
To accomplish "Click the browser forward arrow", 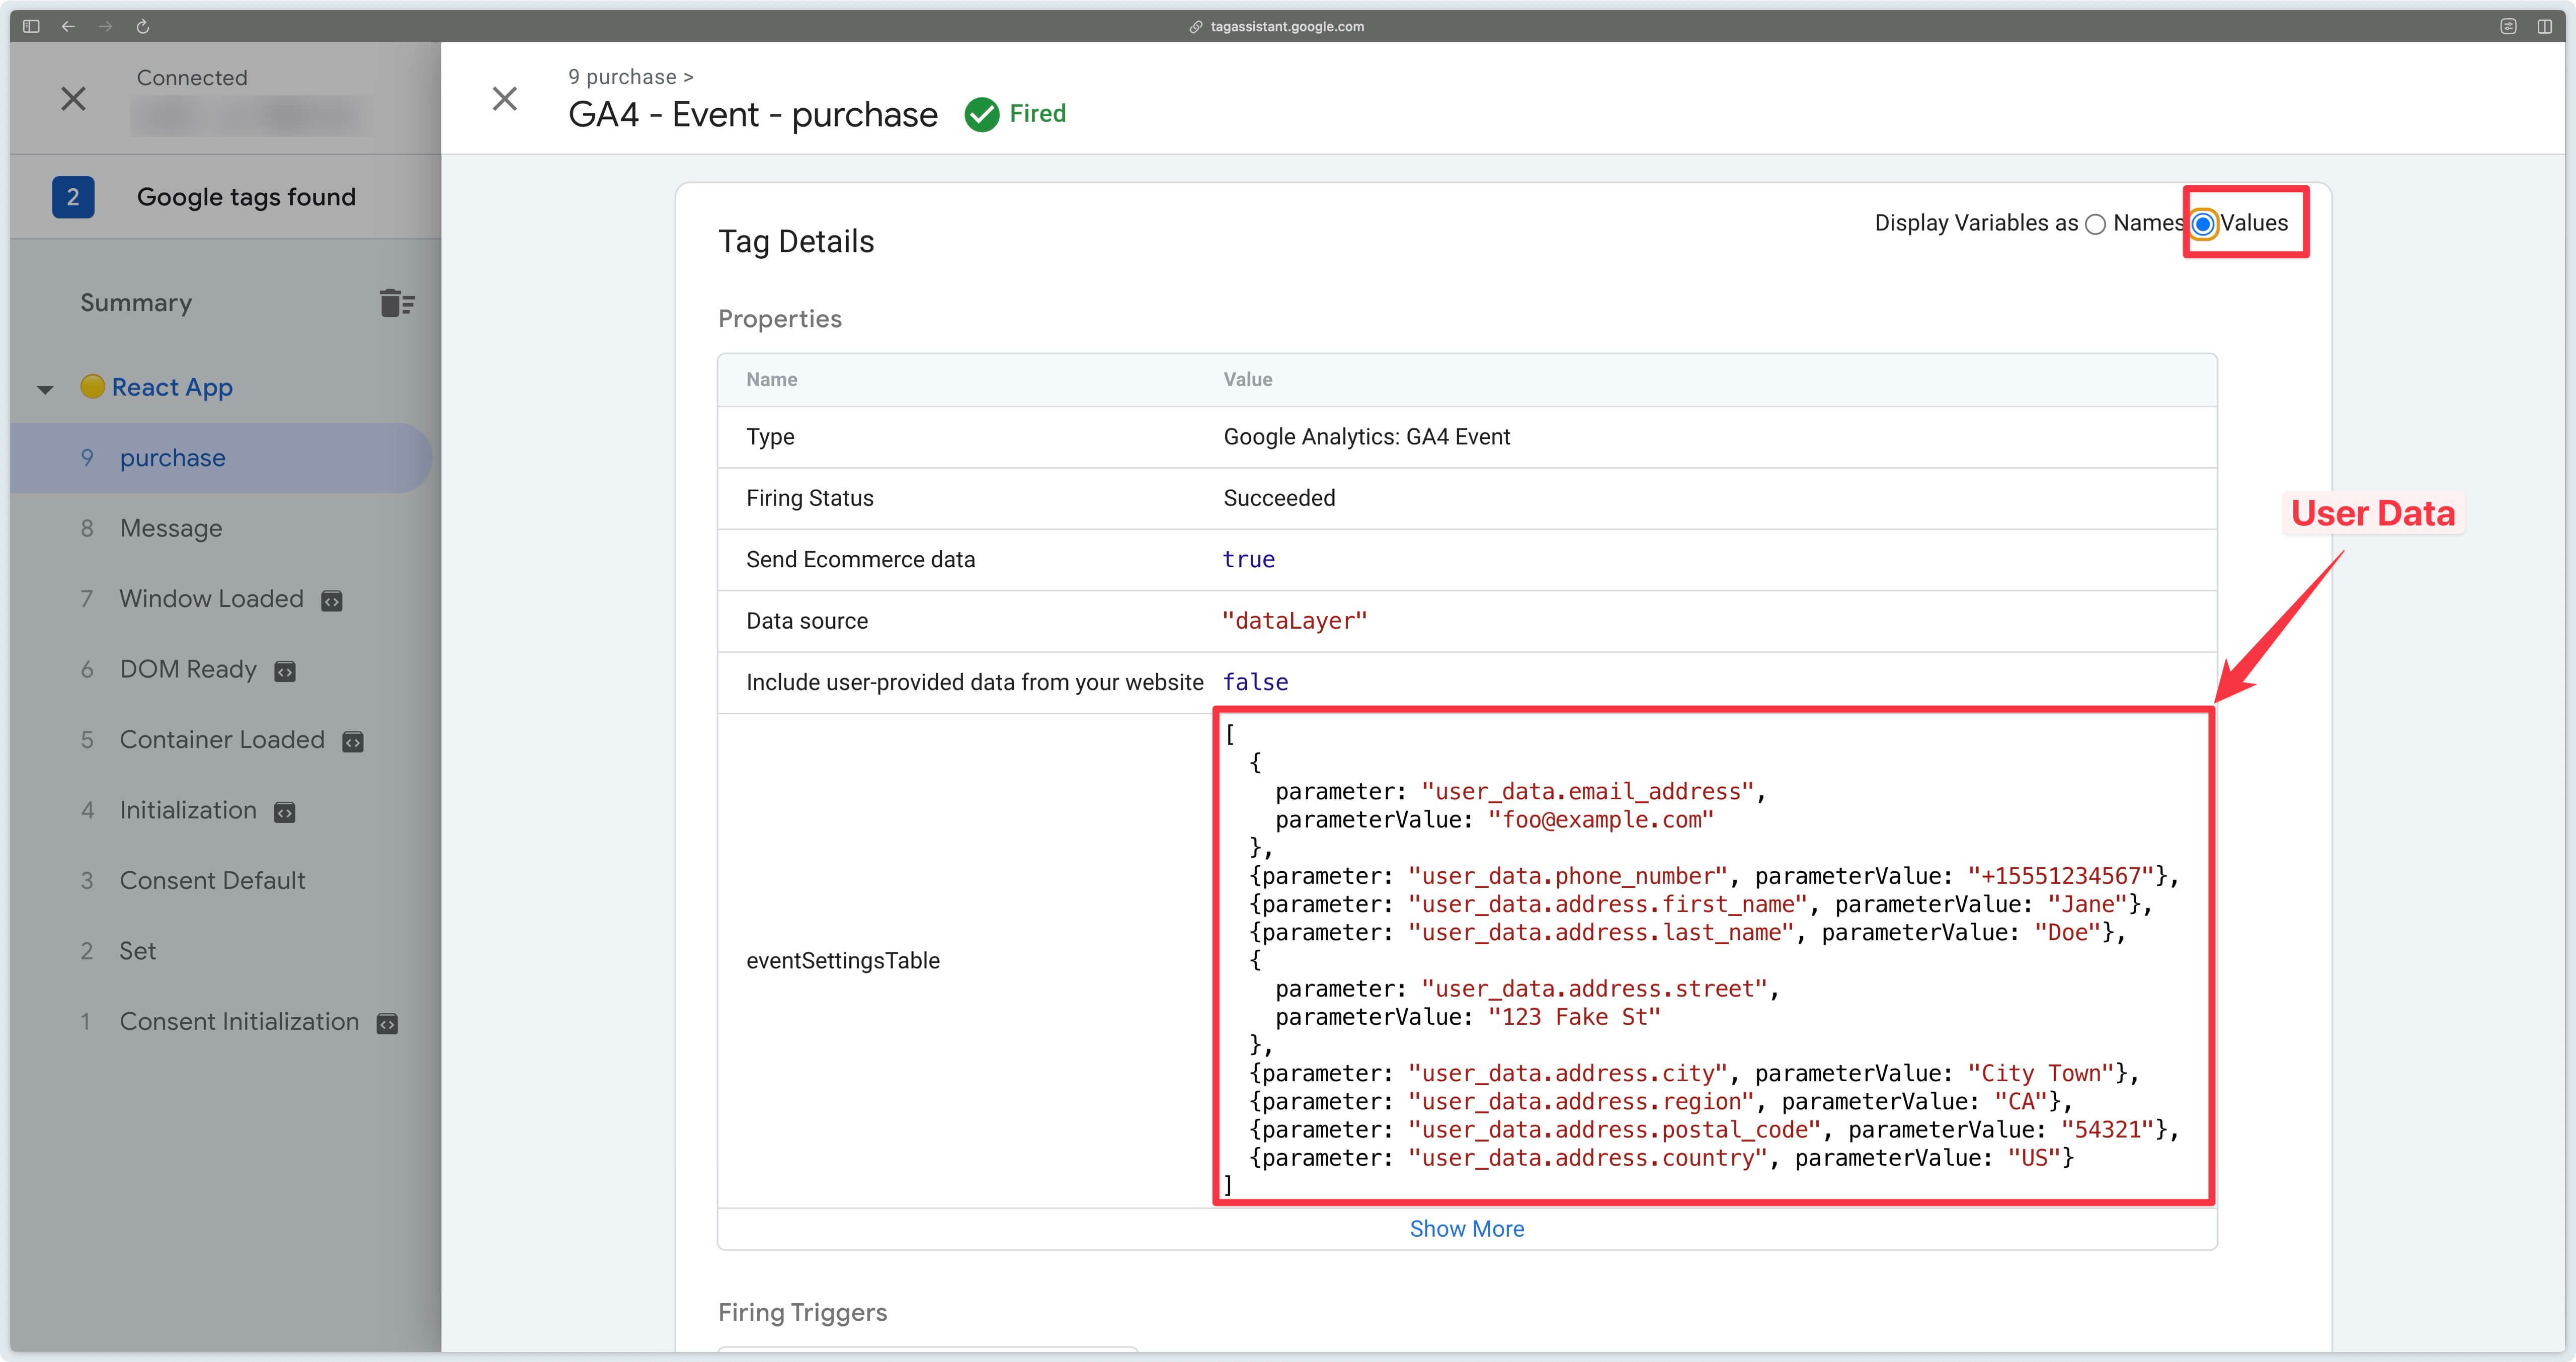I will tap(105, 26).
